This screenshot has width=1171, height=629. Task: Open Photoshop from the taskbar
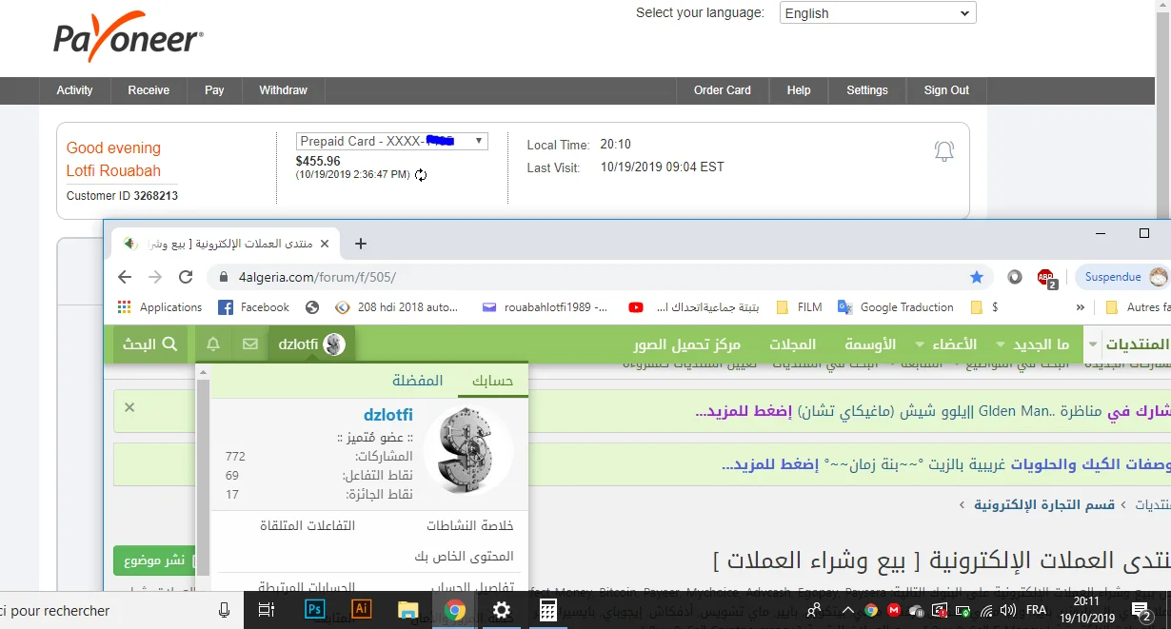point(315,610)
